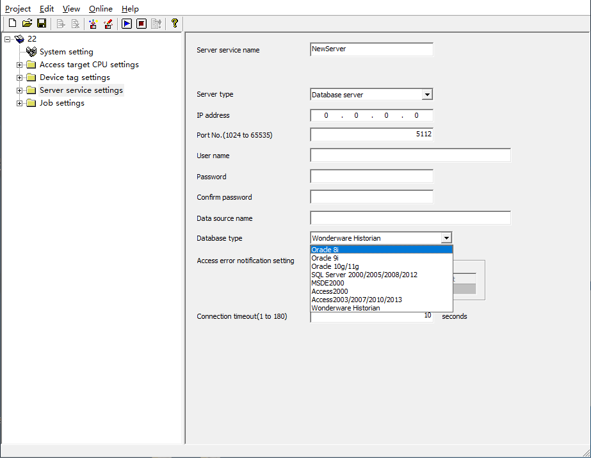
Task: Open the Online menu
Action: coord(101,9)
